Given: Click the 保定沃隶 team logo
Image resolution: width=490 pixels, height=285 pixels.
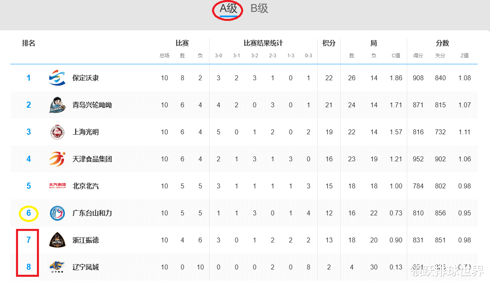Looking at the screenshot, I should pos(57,78).
